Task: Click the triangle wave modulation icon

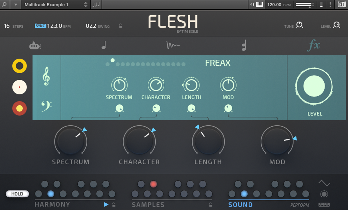Action: 324,183
